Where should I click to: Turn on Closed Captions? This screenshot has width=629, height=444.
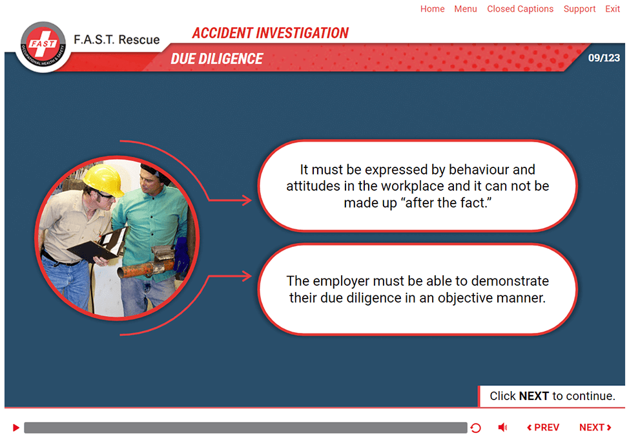(520, 9)
